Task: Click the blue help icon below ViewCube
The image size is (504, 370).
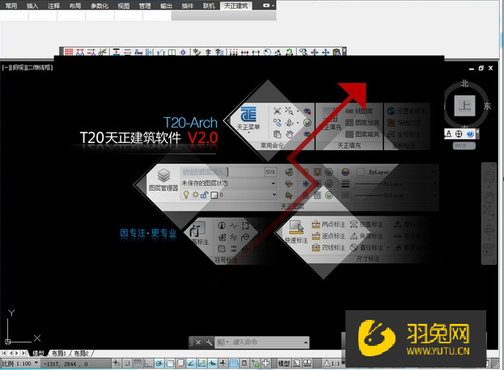Action: (x=469, y=133)
